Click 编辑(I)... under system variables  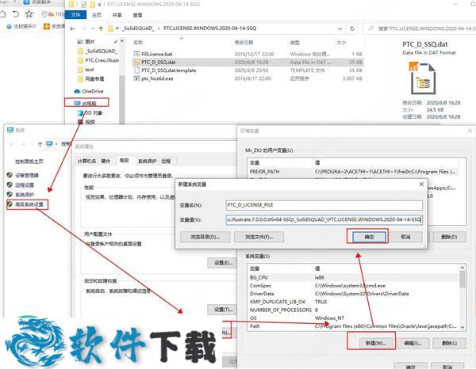[413, 343]
